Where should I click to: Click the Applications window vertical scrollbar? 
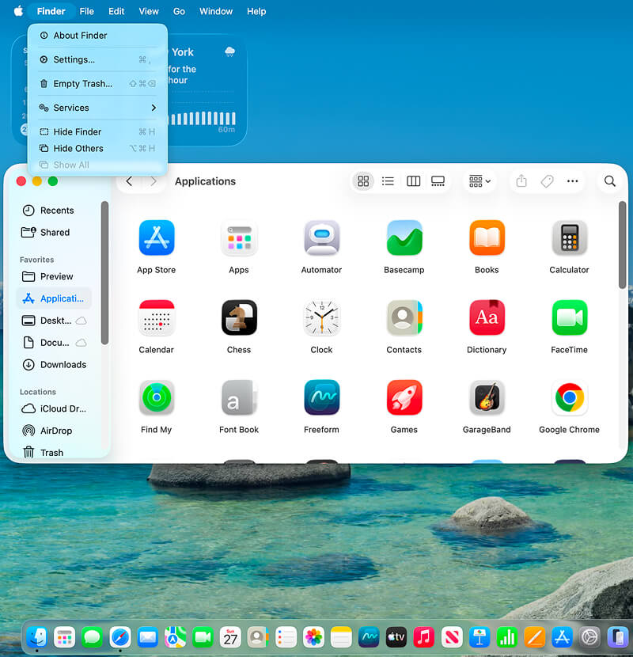click(623, 245)
